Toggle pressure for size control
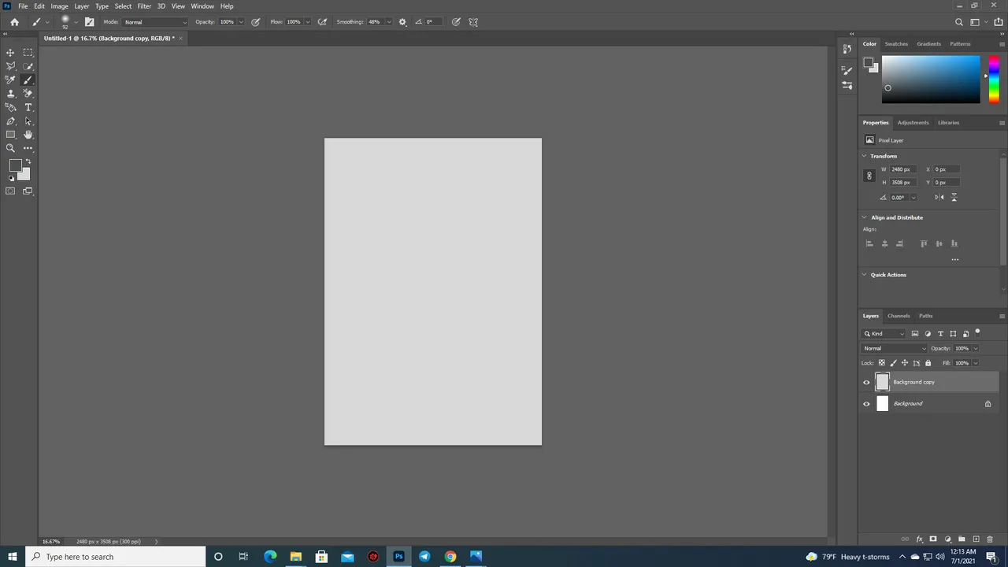Screen dimensions: 1008x567 (x=456, y=22)
